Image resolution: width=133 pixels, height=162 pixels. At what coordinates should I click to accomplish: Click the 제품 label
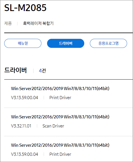click(8, 23)
